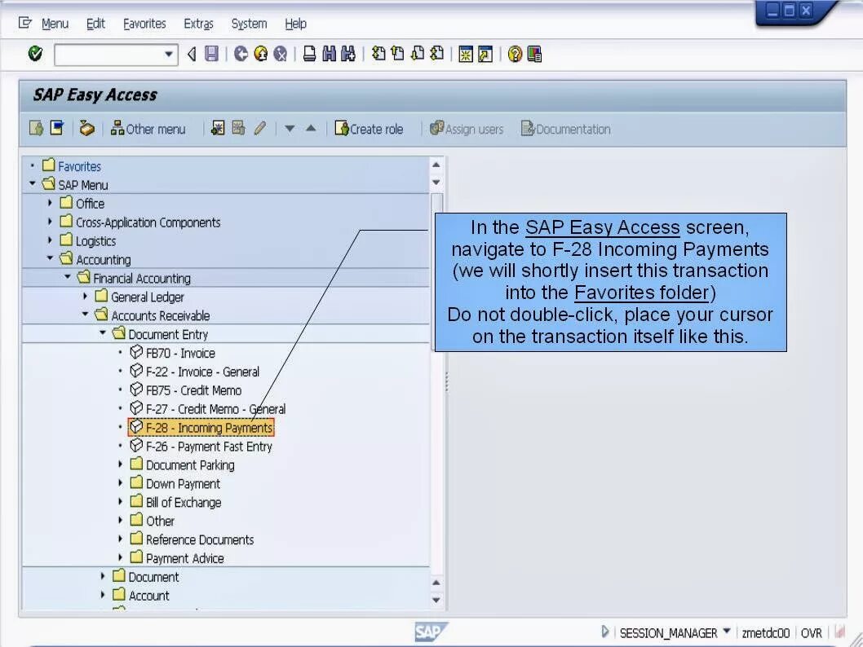
Task: Click the Create role button
Action: coord(369,129)
